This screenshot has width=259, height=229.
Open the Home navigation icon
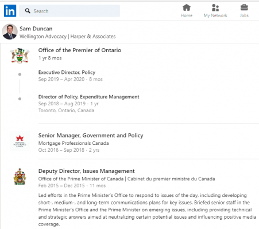(x=187, y=7)
